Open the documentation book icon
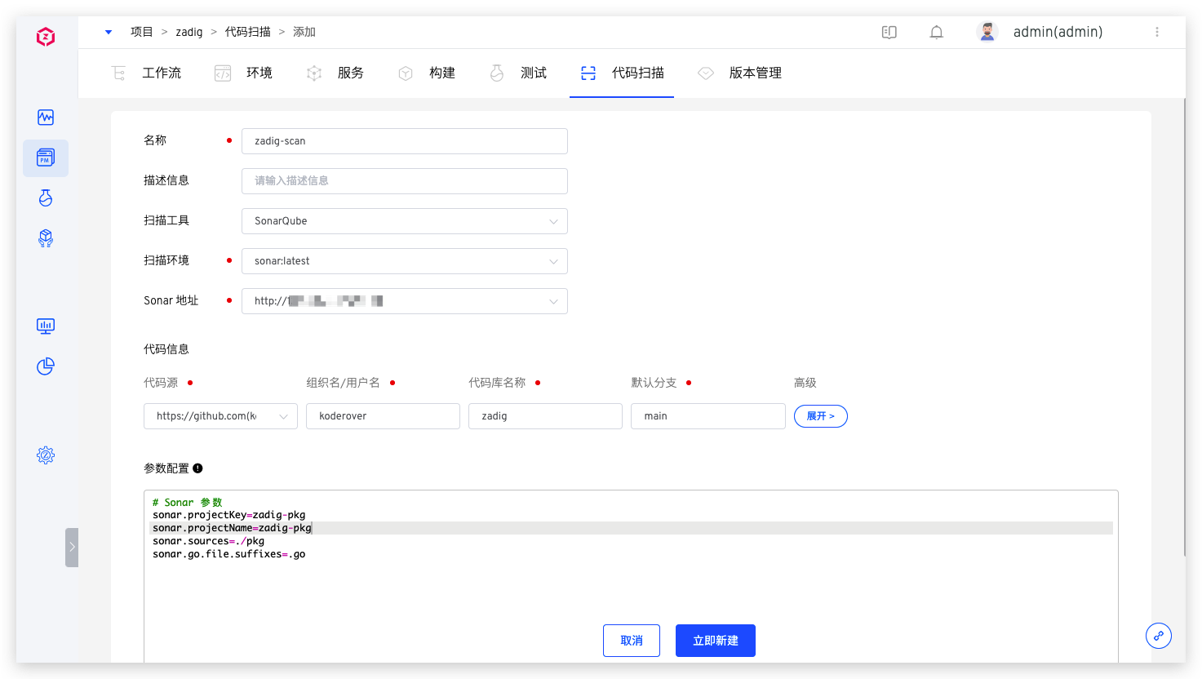Screen dimensions: 1202x679 tap(889, 32)
